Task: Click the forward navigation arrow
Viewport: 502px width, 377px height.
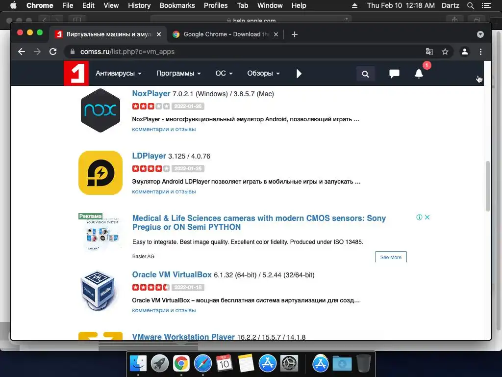Action: 37,52
